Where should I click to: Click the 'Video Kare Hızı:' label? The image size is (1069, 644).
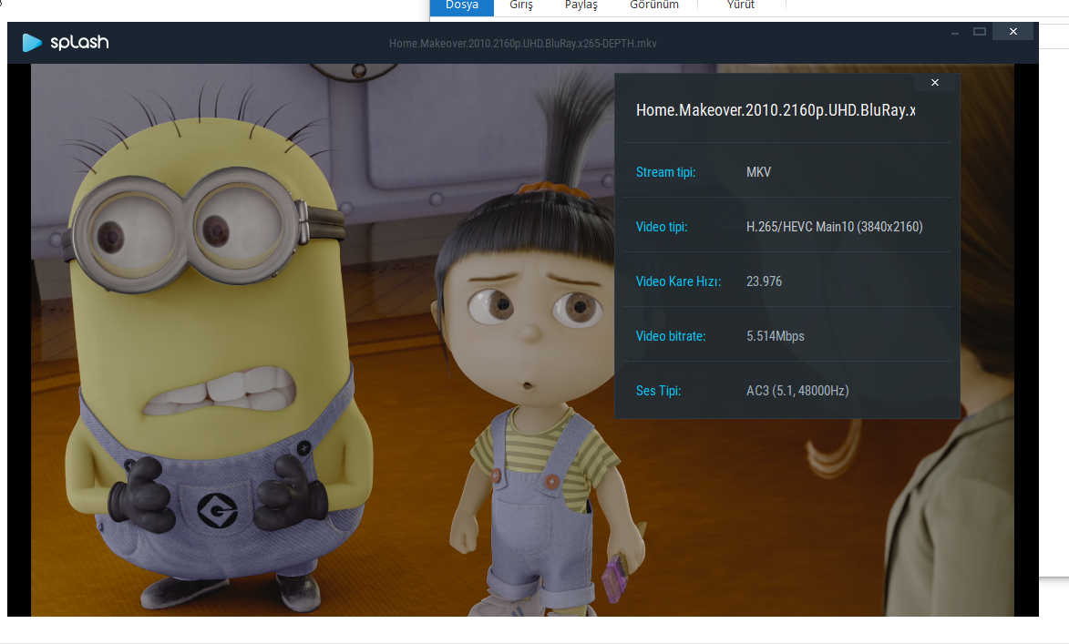point(678,281)
